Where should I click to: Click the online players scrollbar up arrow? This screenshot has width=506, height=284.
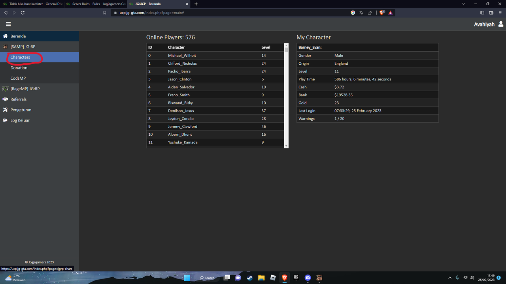287,45
